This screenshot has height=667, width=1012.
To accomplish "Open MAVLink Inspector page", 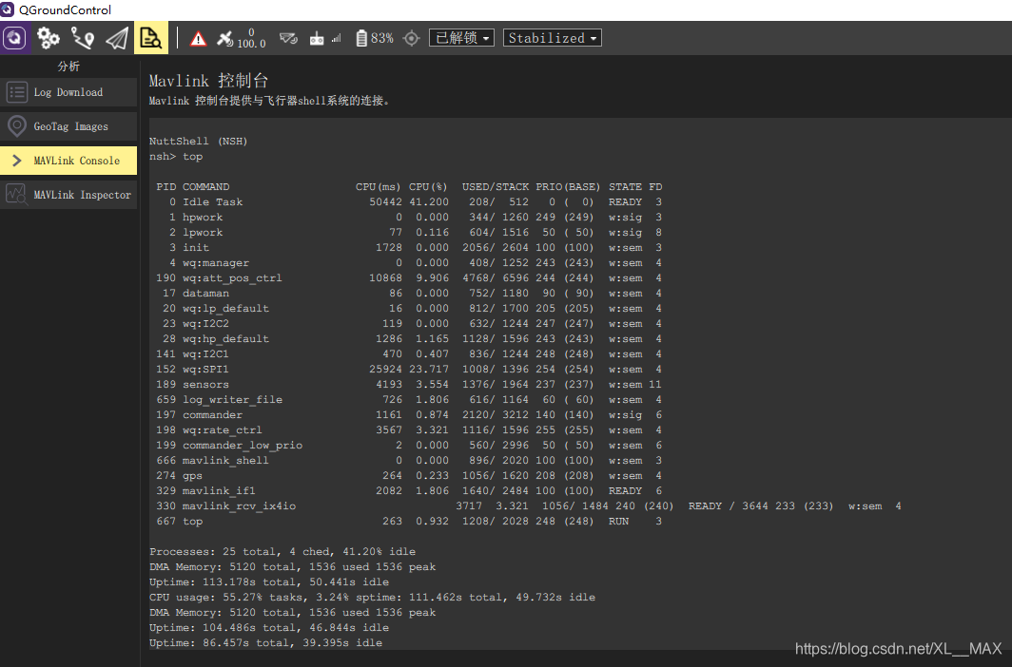I will tap(68, 195).
